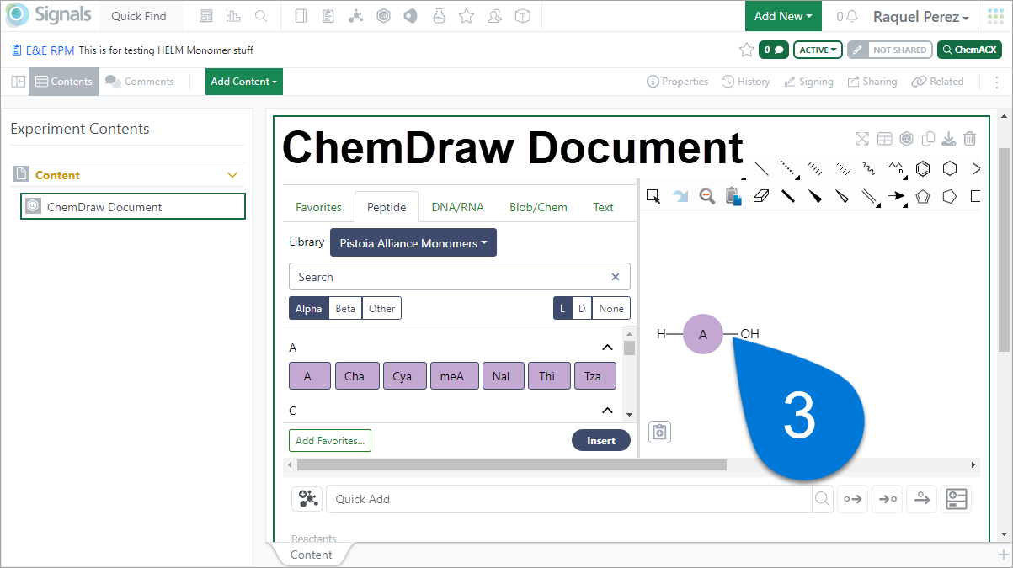
Task: Click the paste clipboard icon
Action: 733,196
